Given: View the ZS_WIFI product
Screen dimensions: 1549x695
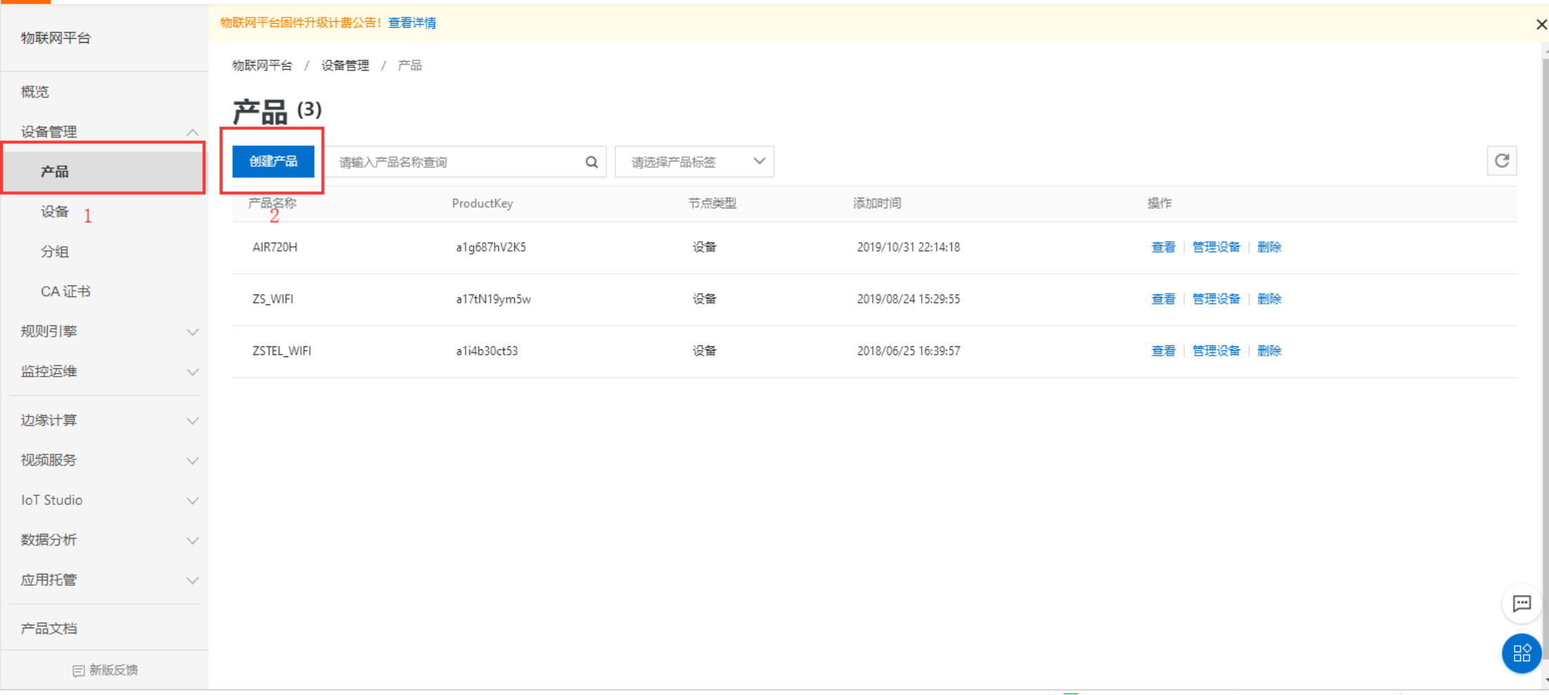Looking at the screenshot, I should pos(1163,299).
